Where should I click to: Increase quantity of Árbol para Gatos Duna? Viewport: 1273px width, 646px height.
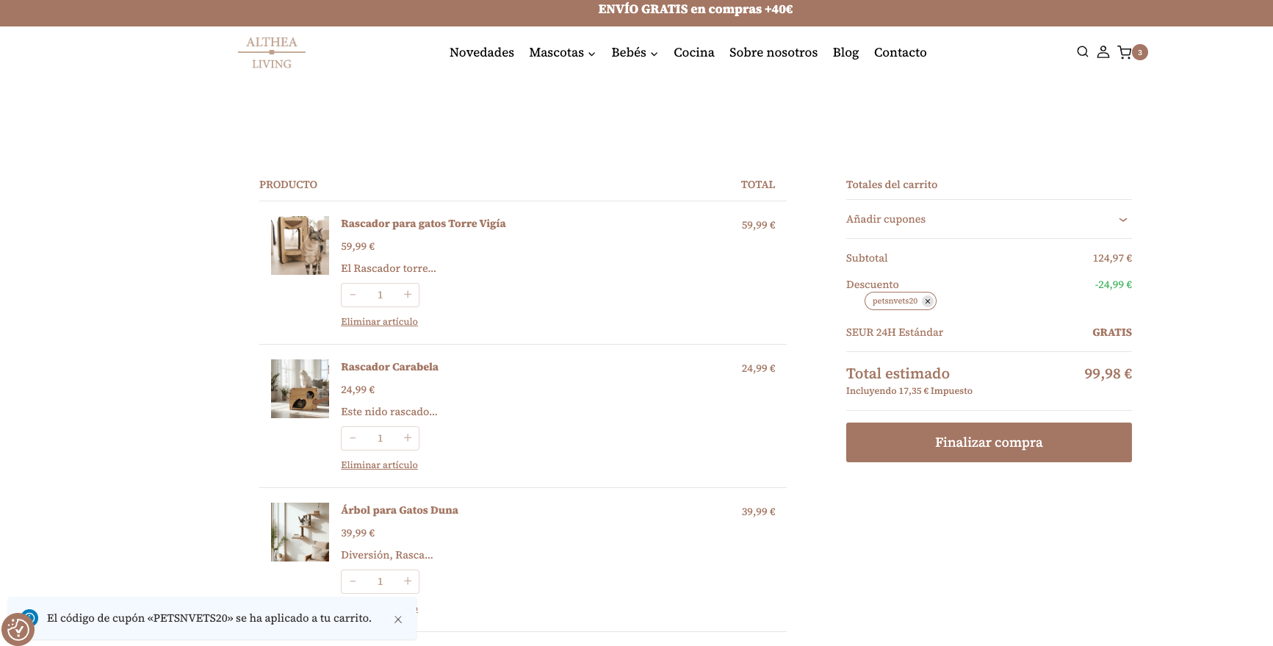(x=408, y=581)
